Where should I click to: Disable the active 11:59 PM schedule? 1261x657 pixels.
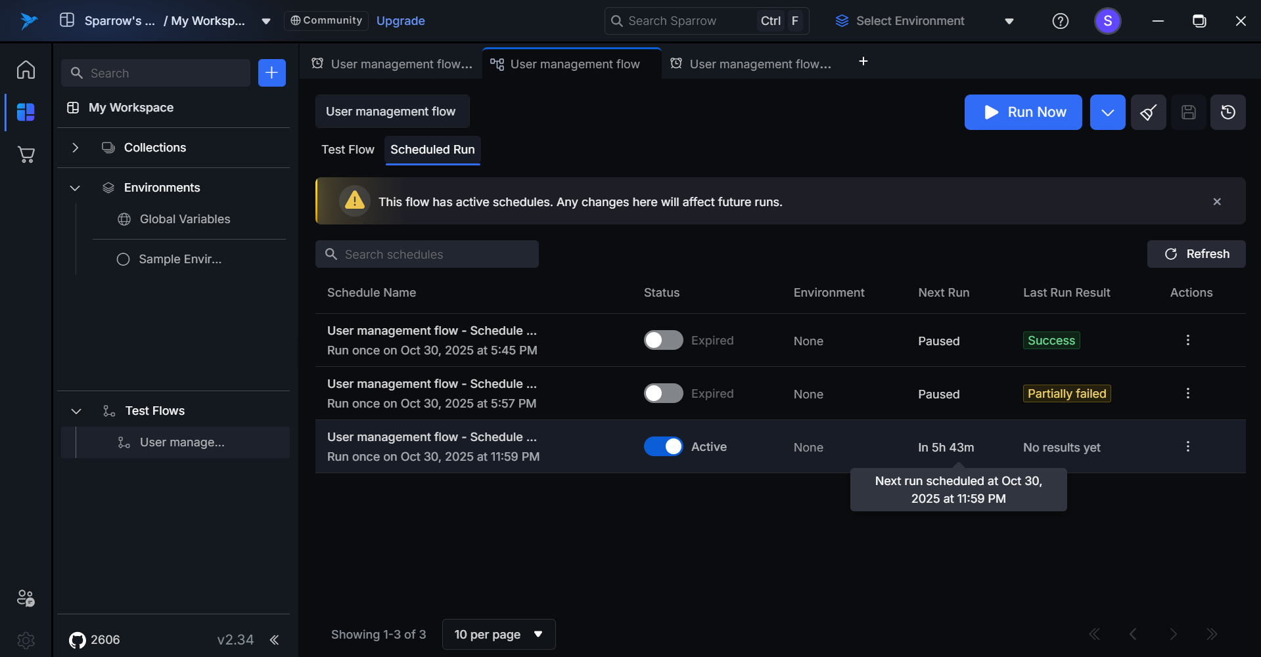663,446
